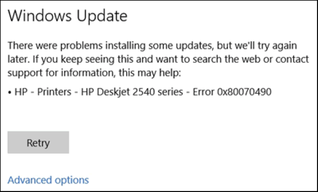The image size is (318, 192).
Task: Click the HP Deskjet 2540 series text
Action: click(x=132, y=92)
